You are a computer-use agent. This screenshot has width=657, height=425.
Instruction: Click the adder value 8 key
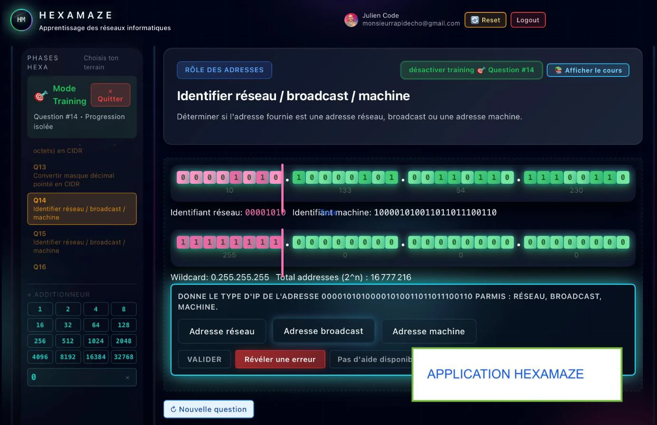tap(124, 309)
